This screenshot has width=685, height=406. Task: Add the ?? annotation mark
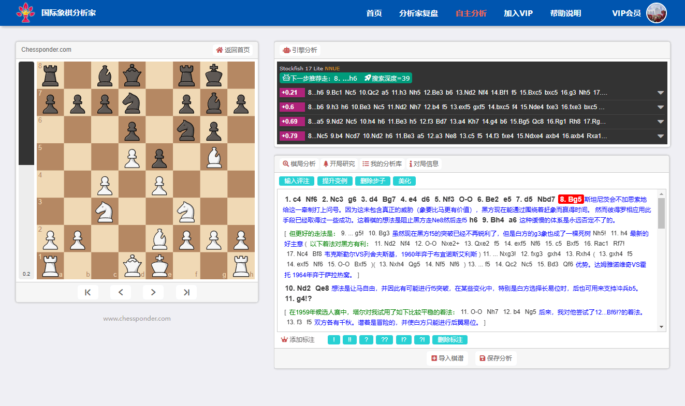[x=384, y=340]
